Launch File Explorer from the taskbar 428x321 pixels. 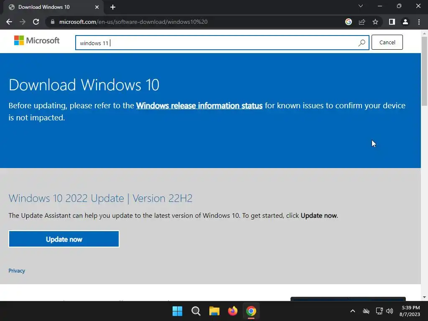pos(214,311)
